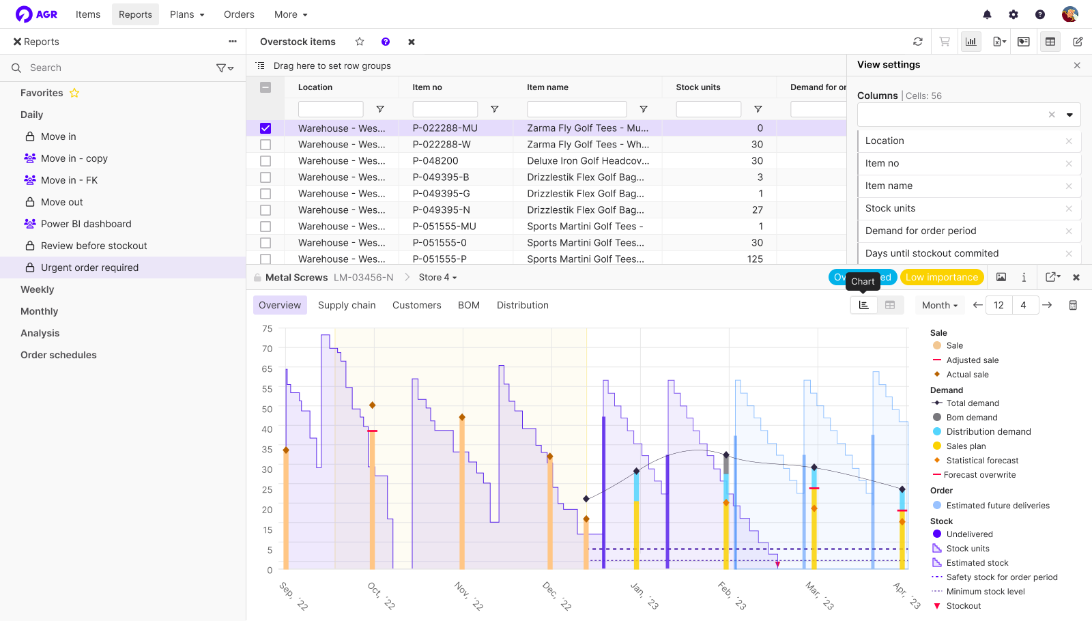Screen dimensions: 1092x621
Task: Tick the checkbox for P-048200 row
Action: point(265,161)
